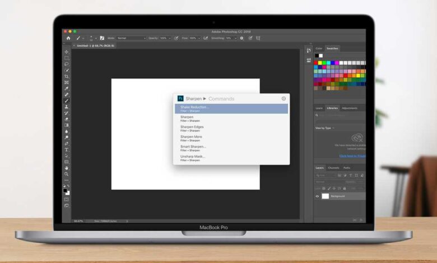Image resolution: width=437 pixels, height=263 pixels.
Task: Click the Libraries search field
Action: (340, 115)
